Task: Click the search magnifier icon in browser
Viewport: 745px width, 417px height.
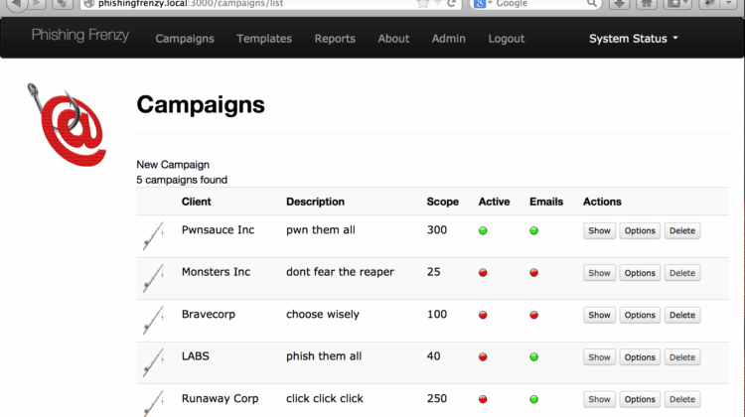Action: [592, 3]
